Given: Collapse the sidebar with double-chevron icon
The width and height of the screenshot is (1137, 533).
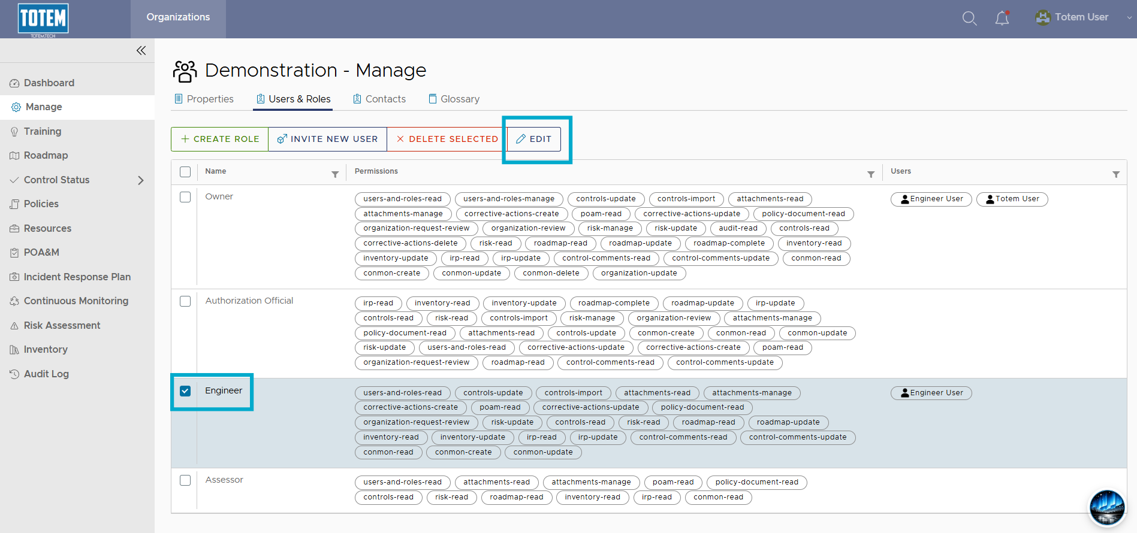Looking at the screenshot, I should coord(141,50).
